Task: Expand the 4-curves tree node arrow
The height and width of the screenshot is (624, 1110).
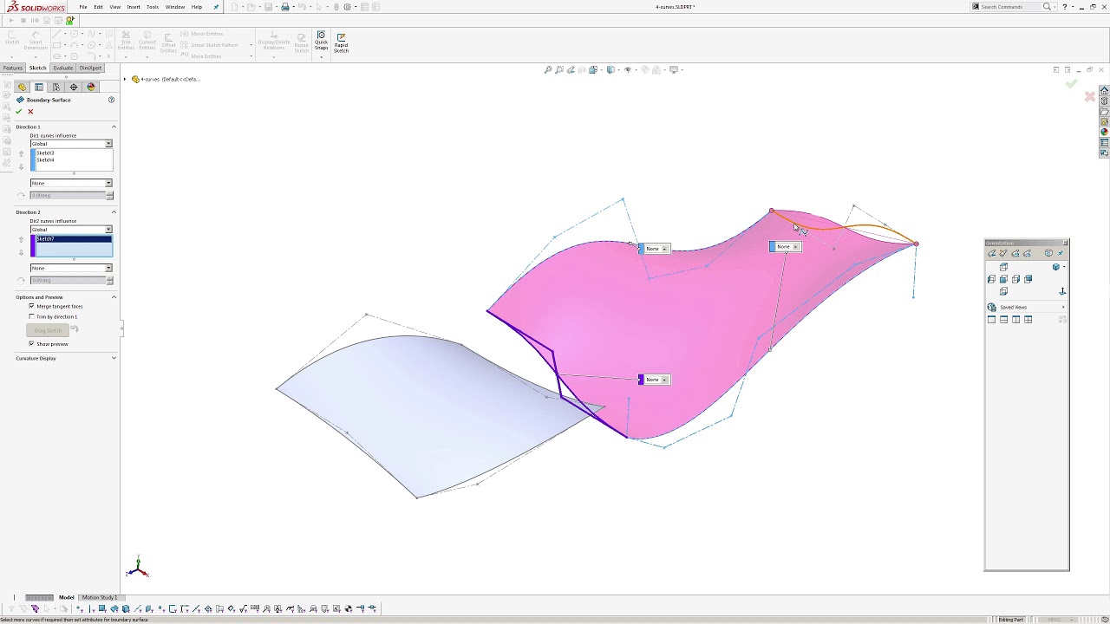Action: tap(125, 79)
